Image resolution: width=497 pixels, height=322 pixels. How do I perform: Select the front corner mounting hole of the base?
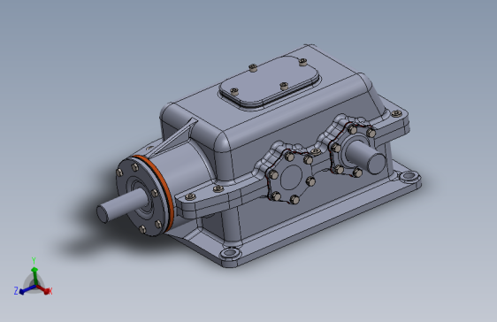[230, 253]
